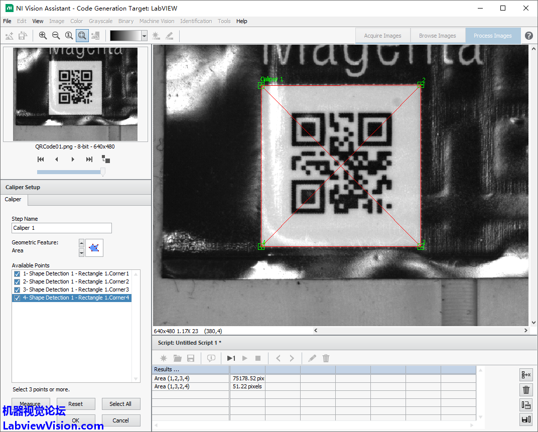Click the Zoom In magnifier icon
Viewport: 538px width, 432px height.
(x=43, y=36)
